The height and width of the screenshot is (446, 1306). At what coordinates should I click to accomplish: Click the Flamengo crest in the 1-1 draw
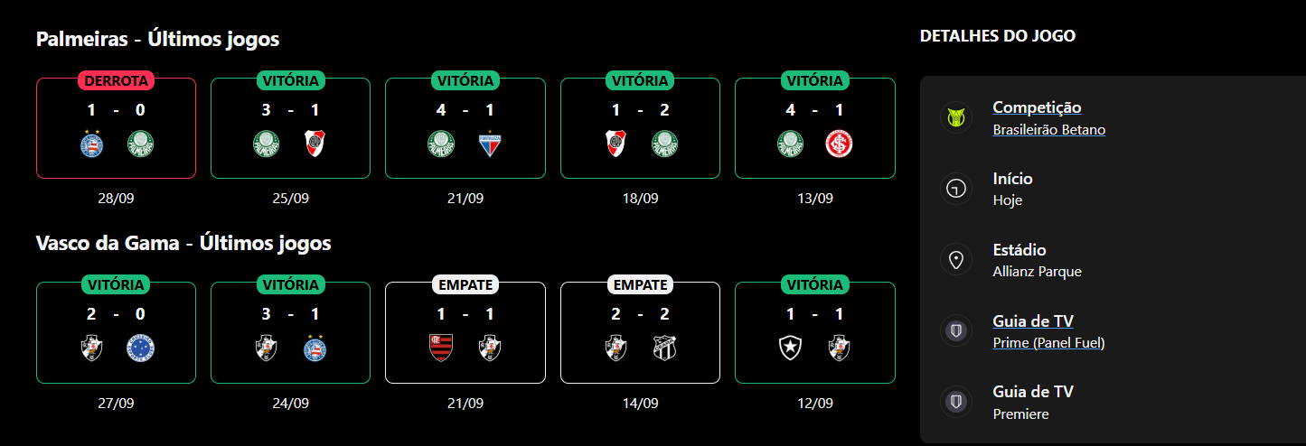441,348
